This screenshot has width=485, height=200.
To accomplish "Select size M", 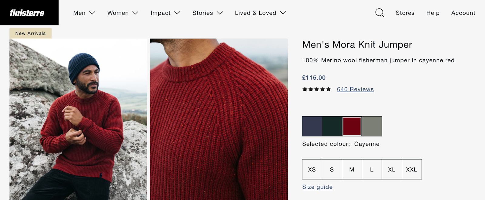I will click(352, 169).
